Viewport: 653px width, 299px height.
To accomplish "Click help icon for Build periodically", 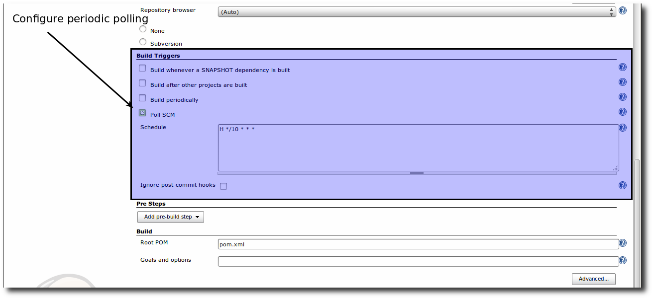I will [622, 96].
